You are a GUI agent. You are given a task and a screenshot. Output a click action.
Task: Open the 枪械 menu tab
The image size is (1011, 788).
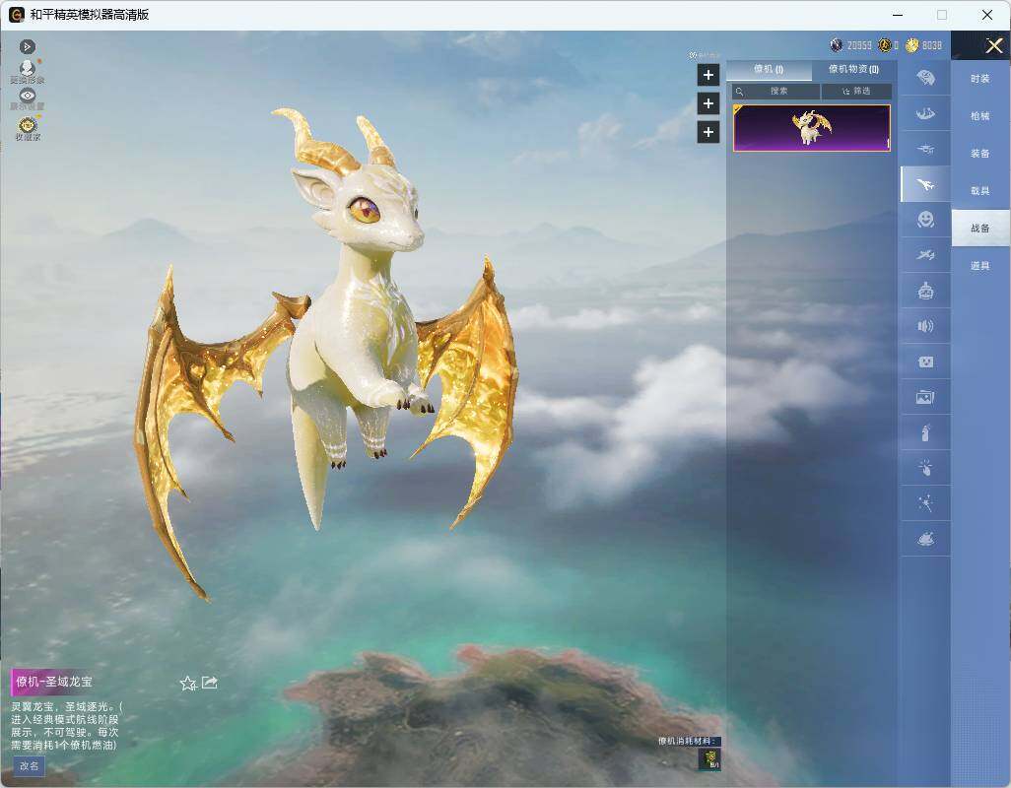pyautogui.click(x=980, y=116)
